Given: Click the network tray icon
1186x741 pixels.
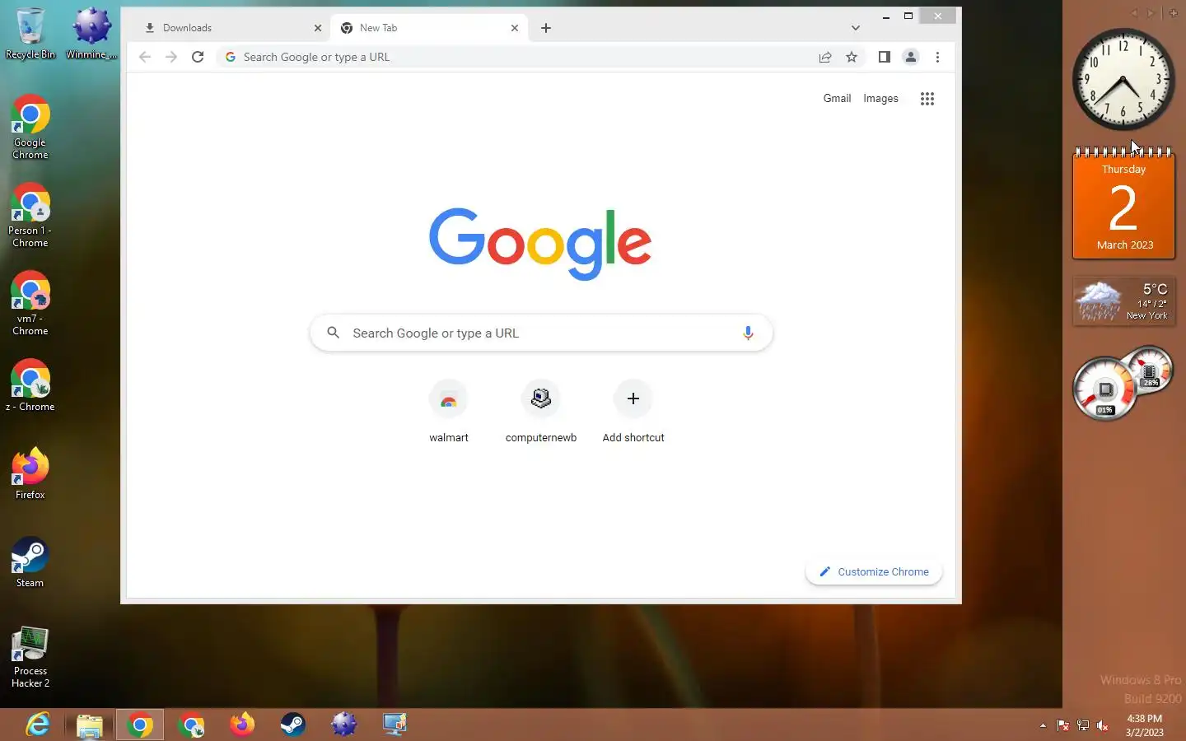Looking at the screenshot, I should click(1083, 725).
